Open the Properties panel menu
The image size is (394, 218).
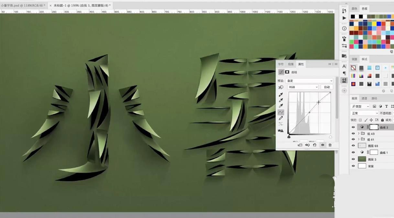click(x=336, y=64)
